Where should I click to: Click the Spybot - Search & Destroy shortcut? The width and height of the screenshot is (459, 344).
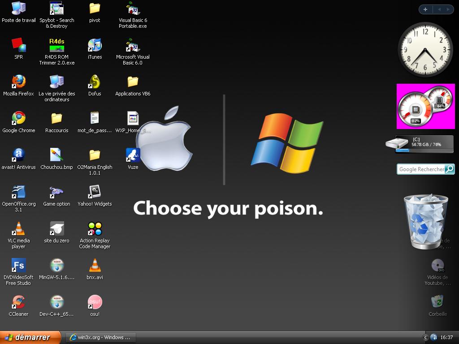(x=56, y=9)
